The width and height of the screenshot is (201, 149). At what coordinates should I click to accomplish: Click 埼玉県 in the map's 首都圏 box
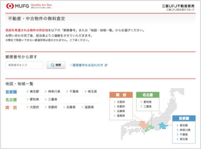tap(184, 139)
